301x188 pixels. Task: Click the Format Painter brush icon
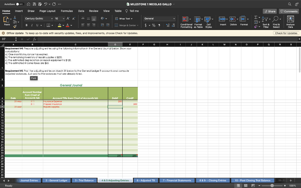(15, 26)
